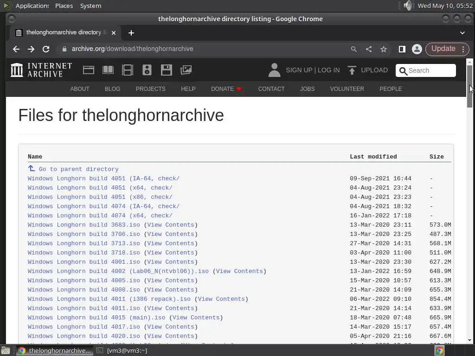
Task: Open the Video film icon
Action: pos(128,70)
